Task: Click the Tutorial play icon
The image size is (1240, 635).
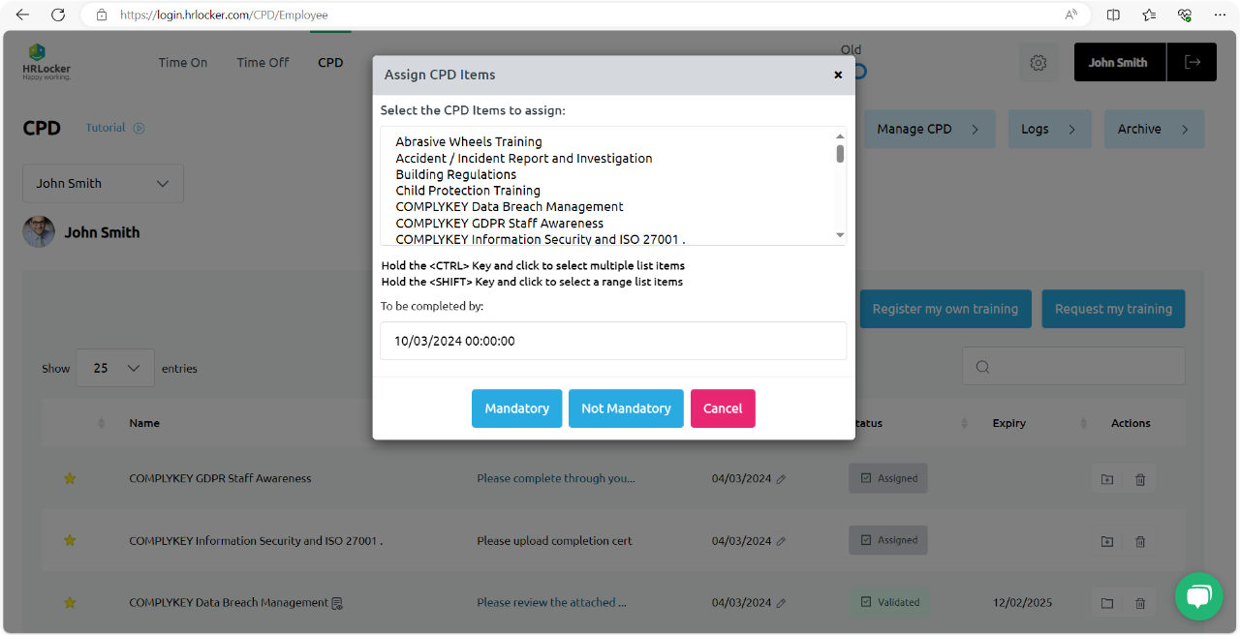Action: (139, 128)
